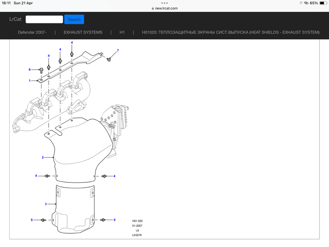Select topmost number 4 callout above bracket
This screenshot has width=329, height=247.
click(x=72, y=43)
